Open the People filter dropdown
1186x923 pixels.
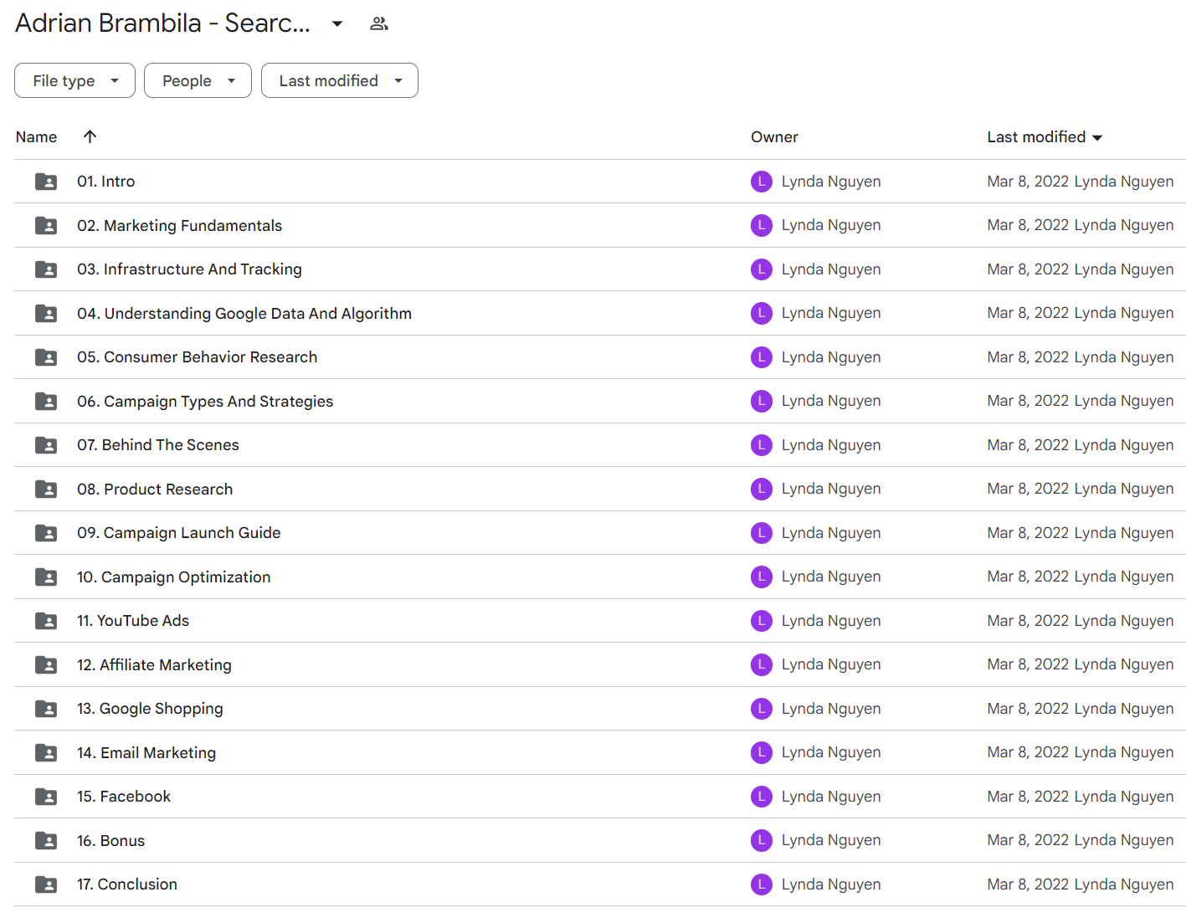198,80
